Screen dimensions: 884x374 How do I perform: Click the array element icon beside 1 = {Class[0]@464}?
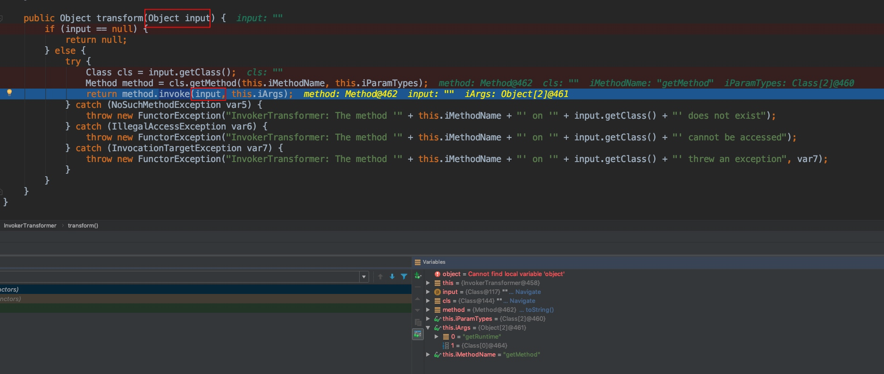(x=446, y=346)
